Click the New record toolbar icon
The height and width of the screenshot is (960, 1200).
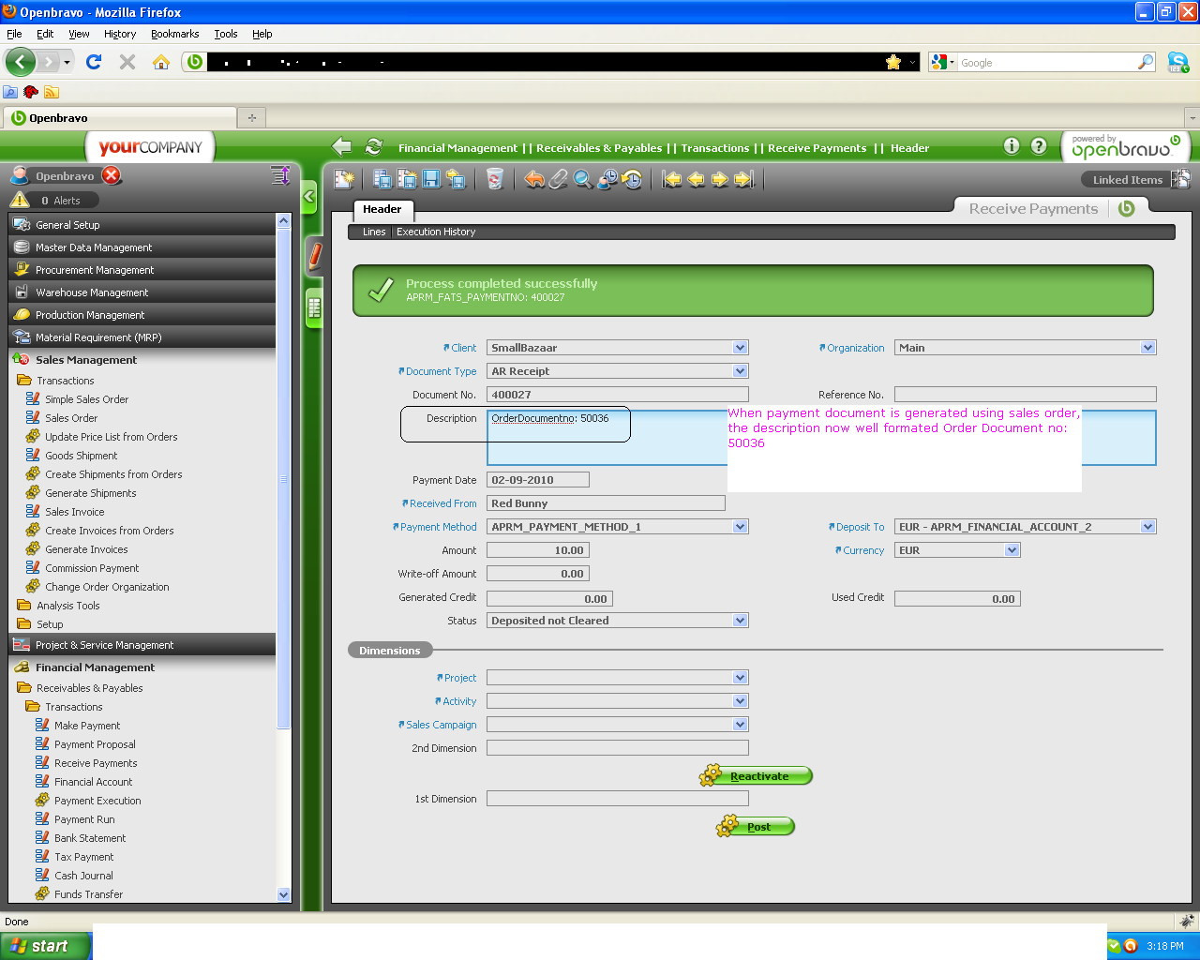[344, 179]
